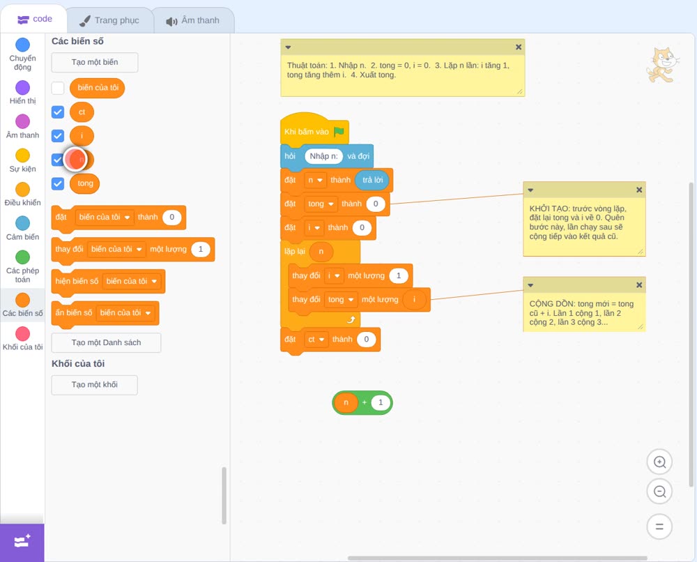Image resolution: width=697 pixels, height=562 pixels.
Task: Open the Các phép toán category
Action: pyautogui.click(x=22, y=267)
